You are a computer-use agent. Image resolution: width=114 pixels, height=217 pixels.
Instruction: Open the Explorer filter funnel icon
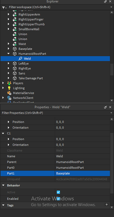point(4,8)
